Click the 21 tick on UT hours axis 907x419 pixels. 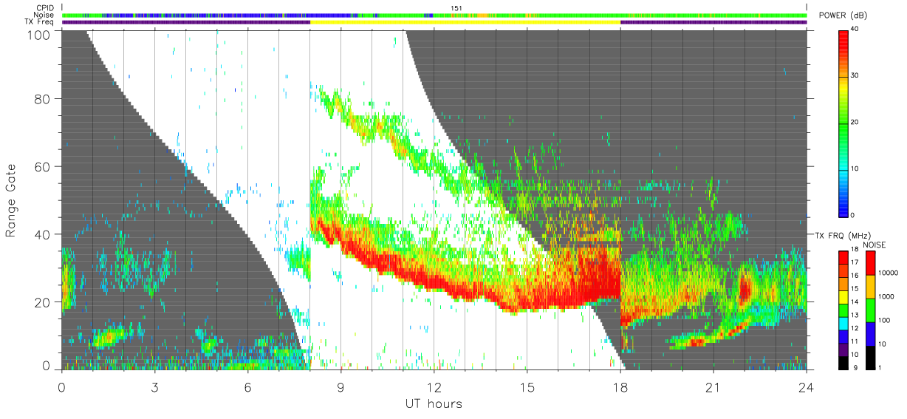click(713, 388)
